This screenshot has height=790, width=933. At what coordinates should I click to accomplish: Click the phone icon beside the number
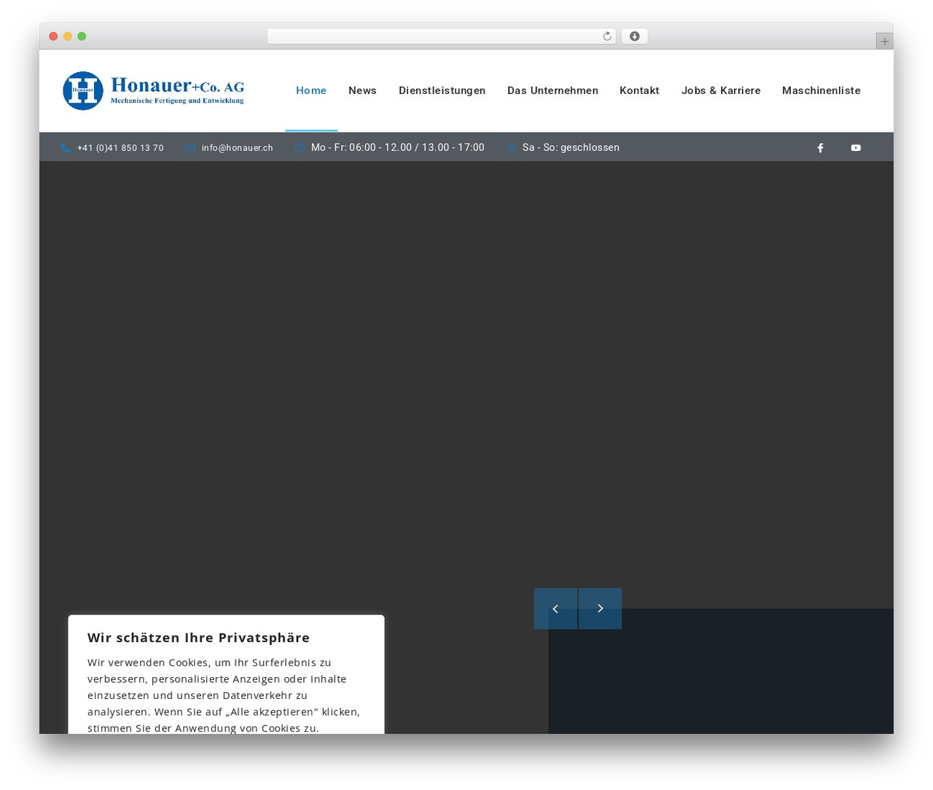[66, 148]
